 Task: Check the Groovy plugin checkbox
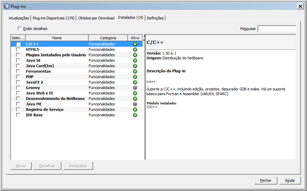18,88
